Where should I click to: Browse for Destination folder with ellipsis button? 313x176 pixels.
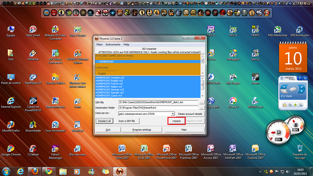point(201,108)
